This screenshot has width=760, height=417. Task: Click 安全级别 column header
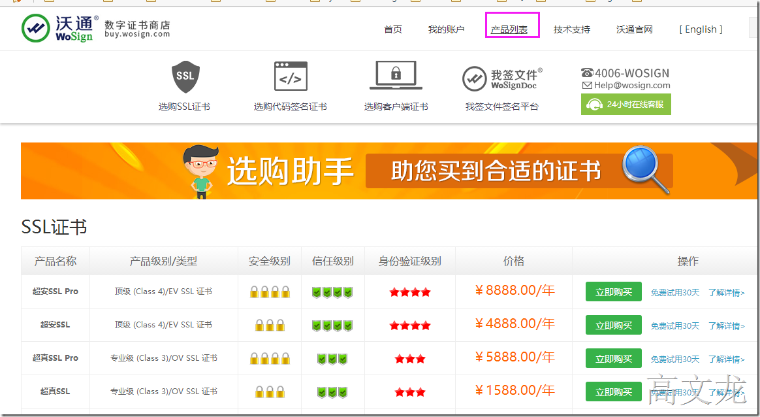(x=270, y=261)
